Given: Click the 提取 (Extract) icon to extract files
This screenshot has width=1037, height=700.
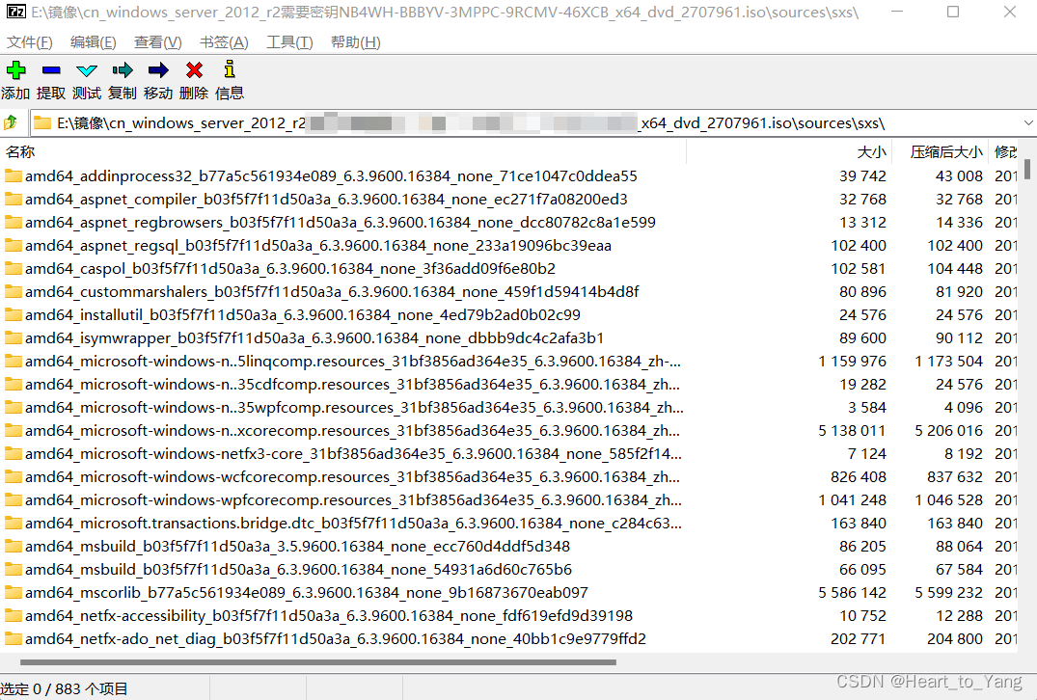Looking at the screenshot, I should (x=50, y=69).
